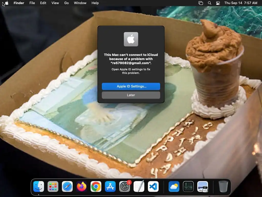Dismiss dialog with Later button
Image resolution: width=262 pixels, height=197 pixels.
tap(131, 95)
